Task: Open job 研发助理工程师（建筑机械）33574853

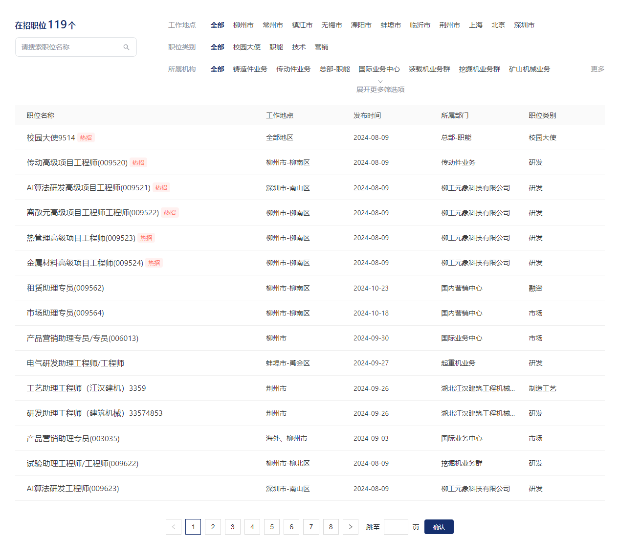Action: point(95,413)
